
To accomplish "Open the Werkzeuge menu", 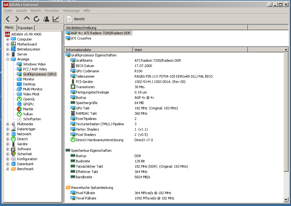I will pyautogui.click(x=71, y=11).
